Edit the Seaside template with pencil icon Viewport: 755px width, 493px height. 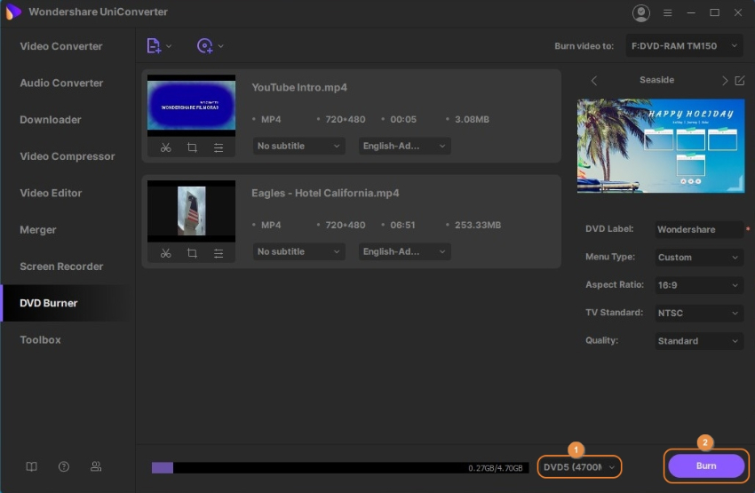tap(740, 81)
